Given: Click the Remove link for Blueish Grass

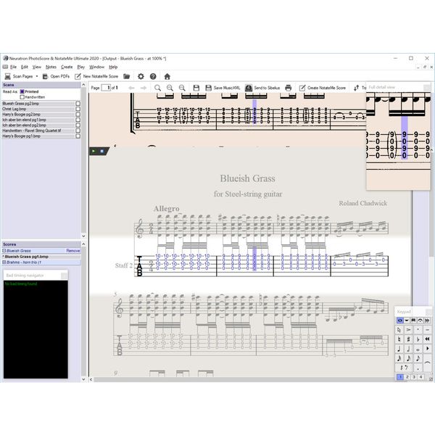Looking at the screenshot, I should (x=73, y=251).
